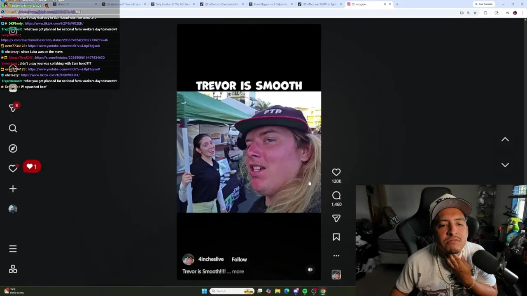Open DKPfooty's TikTok link in chat
This screenshot has height=296, width=527.
point(54,23)
